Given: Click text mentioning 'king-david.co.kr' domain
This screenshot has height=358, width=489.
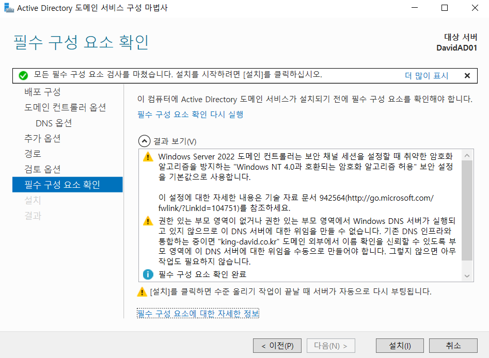Looking at the screenshot, I should 307,241.
